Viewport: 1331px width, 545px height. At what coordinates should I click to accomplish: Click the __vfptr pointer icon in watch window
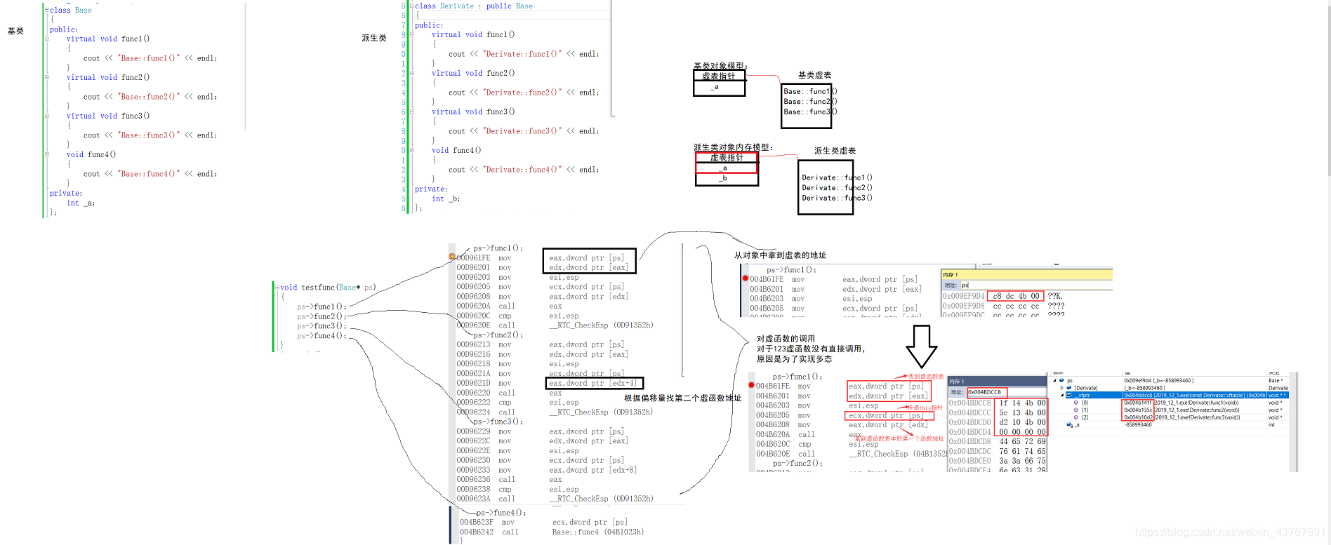[1069, 395]
